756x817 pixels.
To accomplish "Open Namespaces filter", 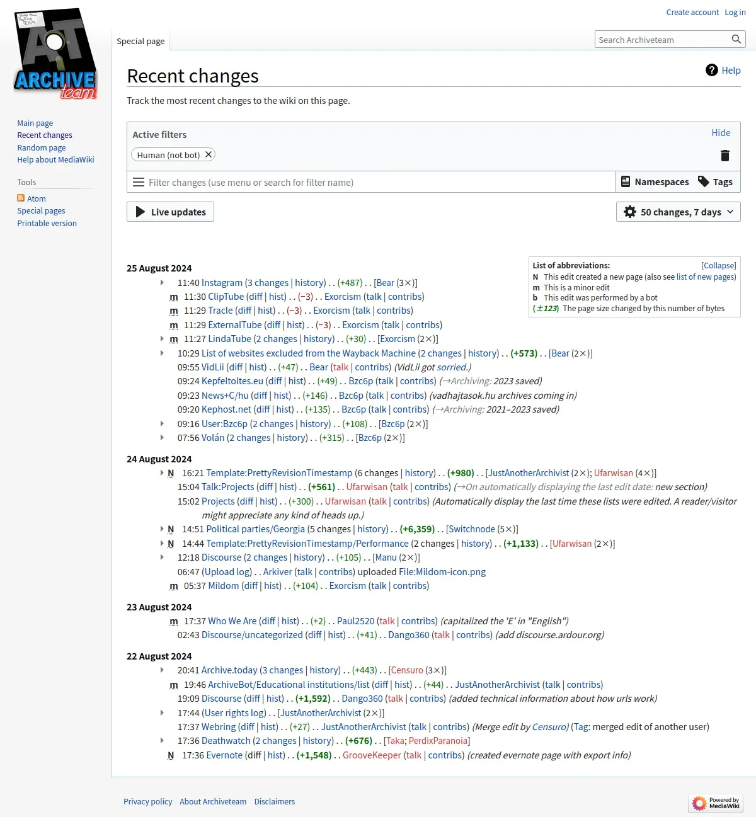I will tap(655, 182).
